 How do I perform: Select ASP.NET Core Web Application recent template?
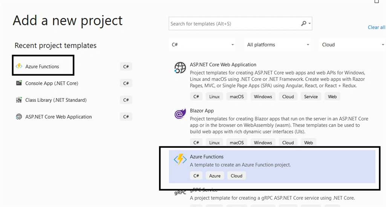pyautogui.click(x=58, y=117)
